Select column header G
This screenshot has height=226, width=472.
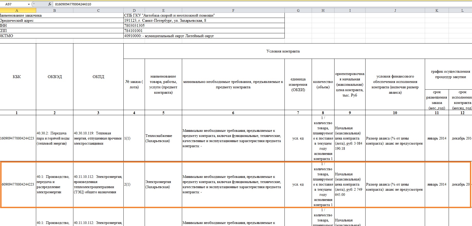pyautogui.click(x=298, y=10)
